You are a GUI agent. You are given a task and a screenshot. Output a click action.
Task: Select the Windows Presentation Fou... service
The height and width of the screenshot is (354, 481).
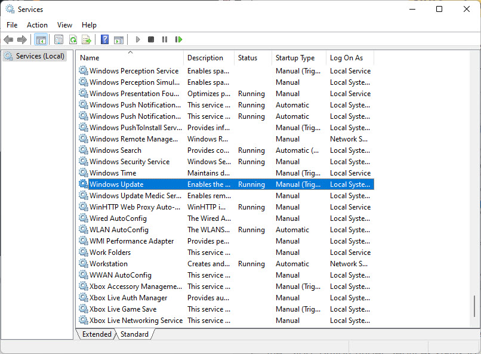coord(226,94)
